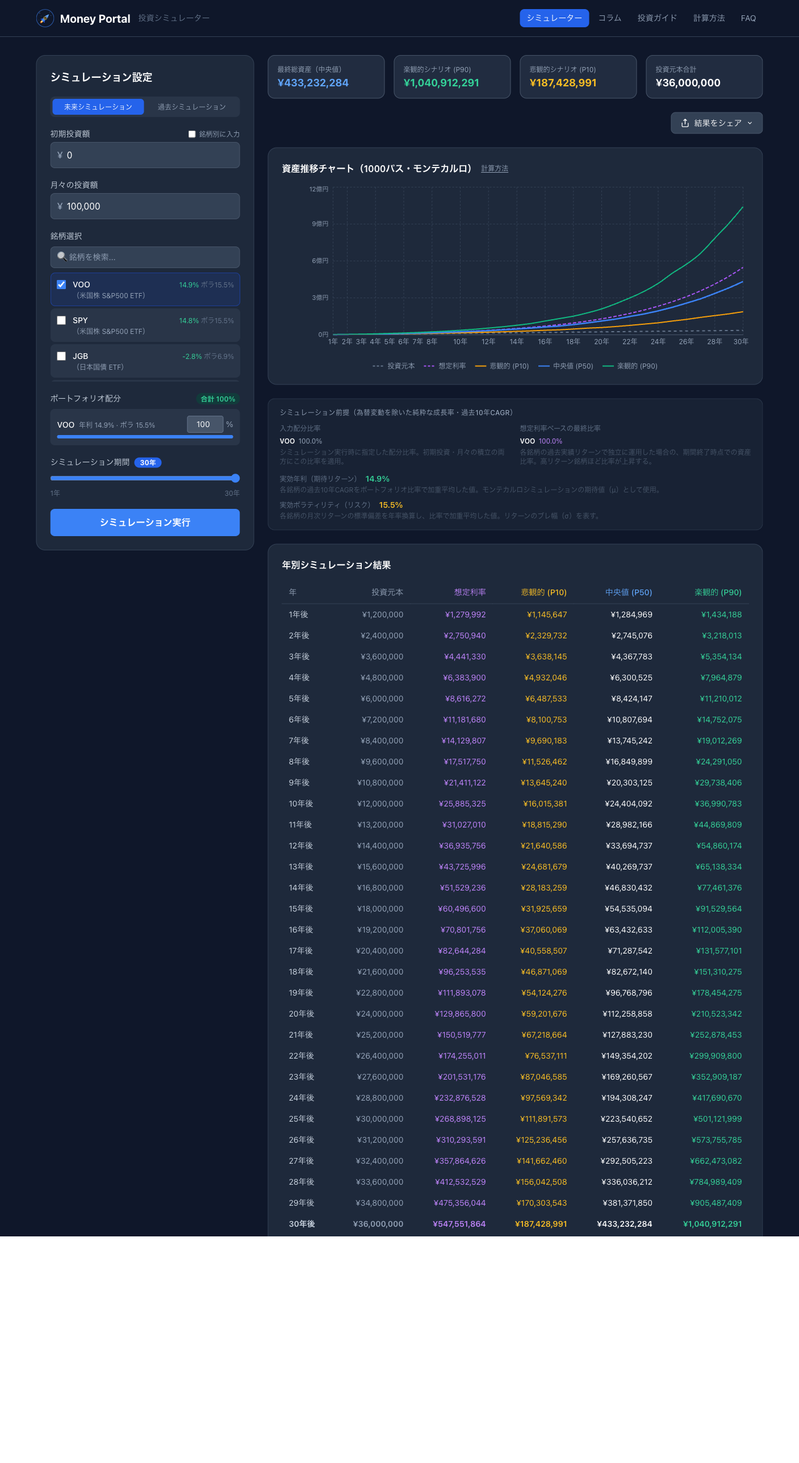Click the 楽観的シナリオ value ¥1,040,912,291
The height and width of the screenshot is (1463, 799).
tap(441, 83)
